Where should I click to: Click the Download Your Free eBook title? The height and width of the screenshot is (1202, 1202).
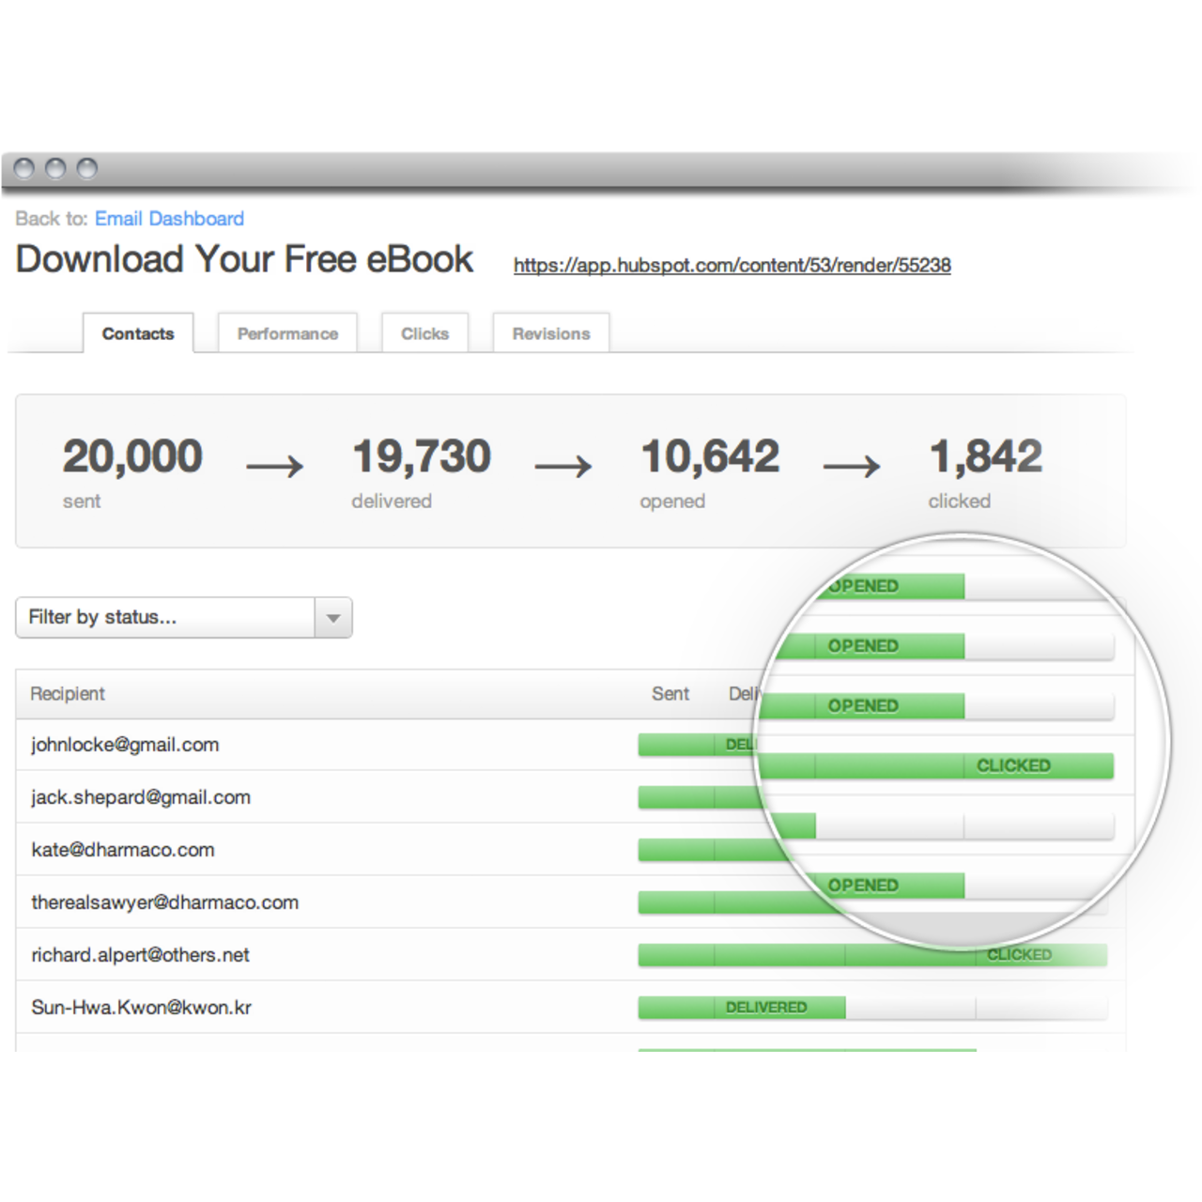click(x=244, y=259)
